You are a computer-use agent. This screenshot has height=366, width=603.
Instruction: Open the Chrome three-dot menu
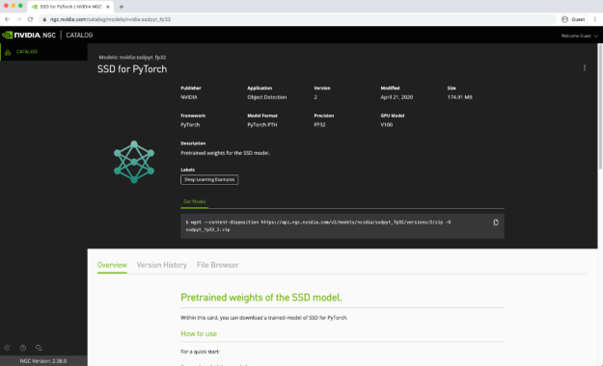pos(595,19)
